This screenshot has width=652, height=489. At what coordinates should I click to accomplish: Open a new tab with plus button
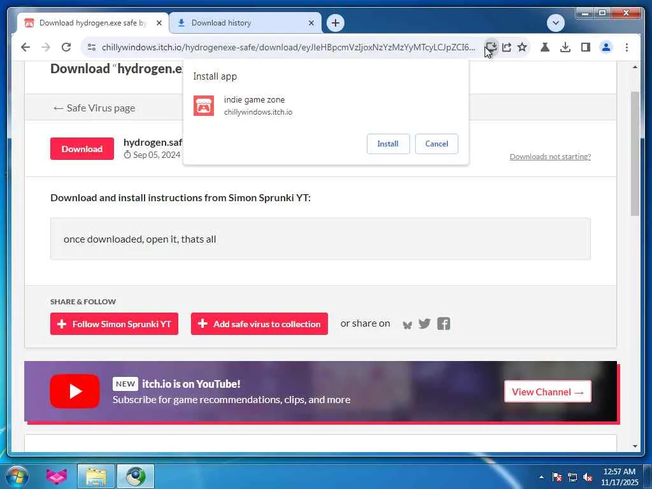coord(336,23)
